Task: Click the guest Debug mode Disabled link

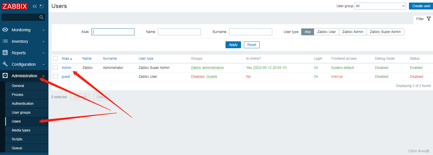Action: pyautogui.click(x=382, y=77)
